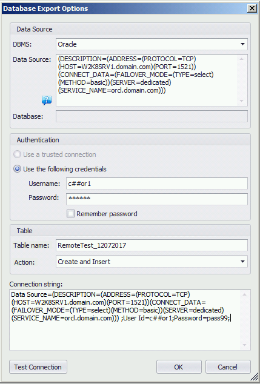Click inside the Data Source text area
260x384 pixels.
[x=147, y=81]
